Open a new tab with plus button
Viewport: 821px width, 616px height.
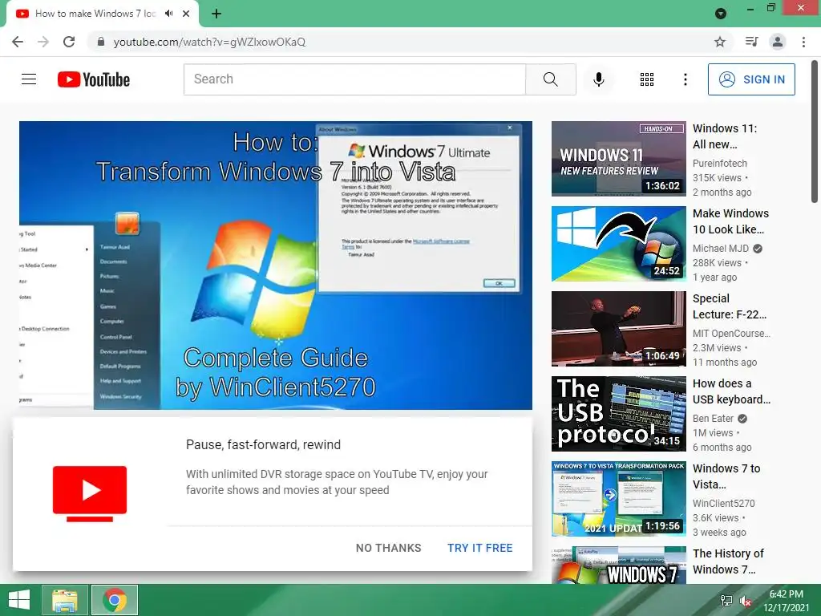216,14
